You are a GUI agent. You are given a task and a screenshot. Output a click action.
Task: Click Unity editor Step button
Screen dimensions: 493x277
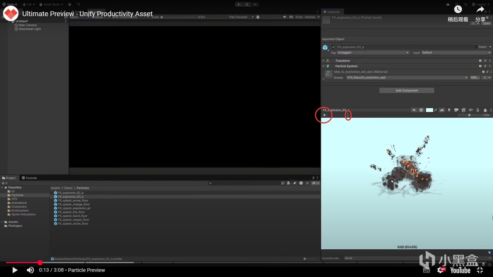click(255, 5)
